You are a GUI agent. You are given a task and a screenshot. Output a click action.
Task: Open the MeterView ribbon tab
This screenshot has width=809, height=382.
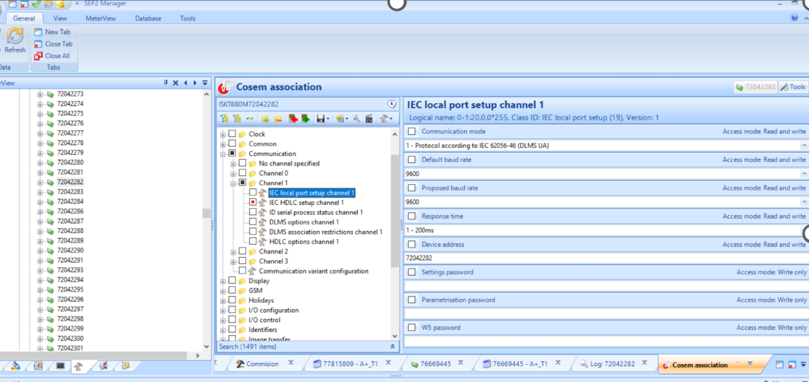click(100, 18)
